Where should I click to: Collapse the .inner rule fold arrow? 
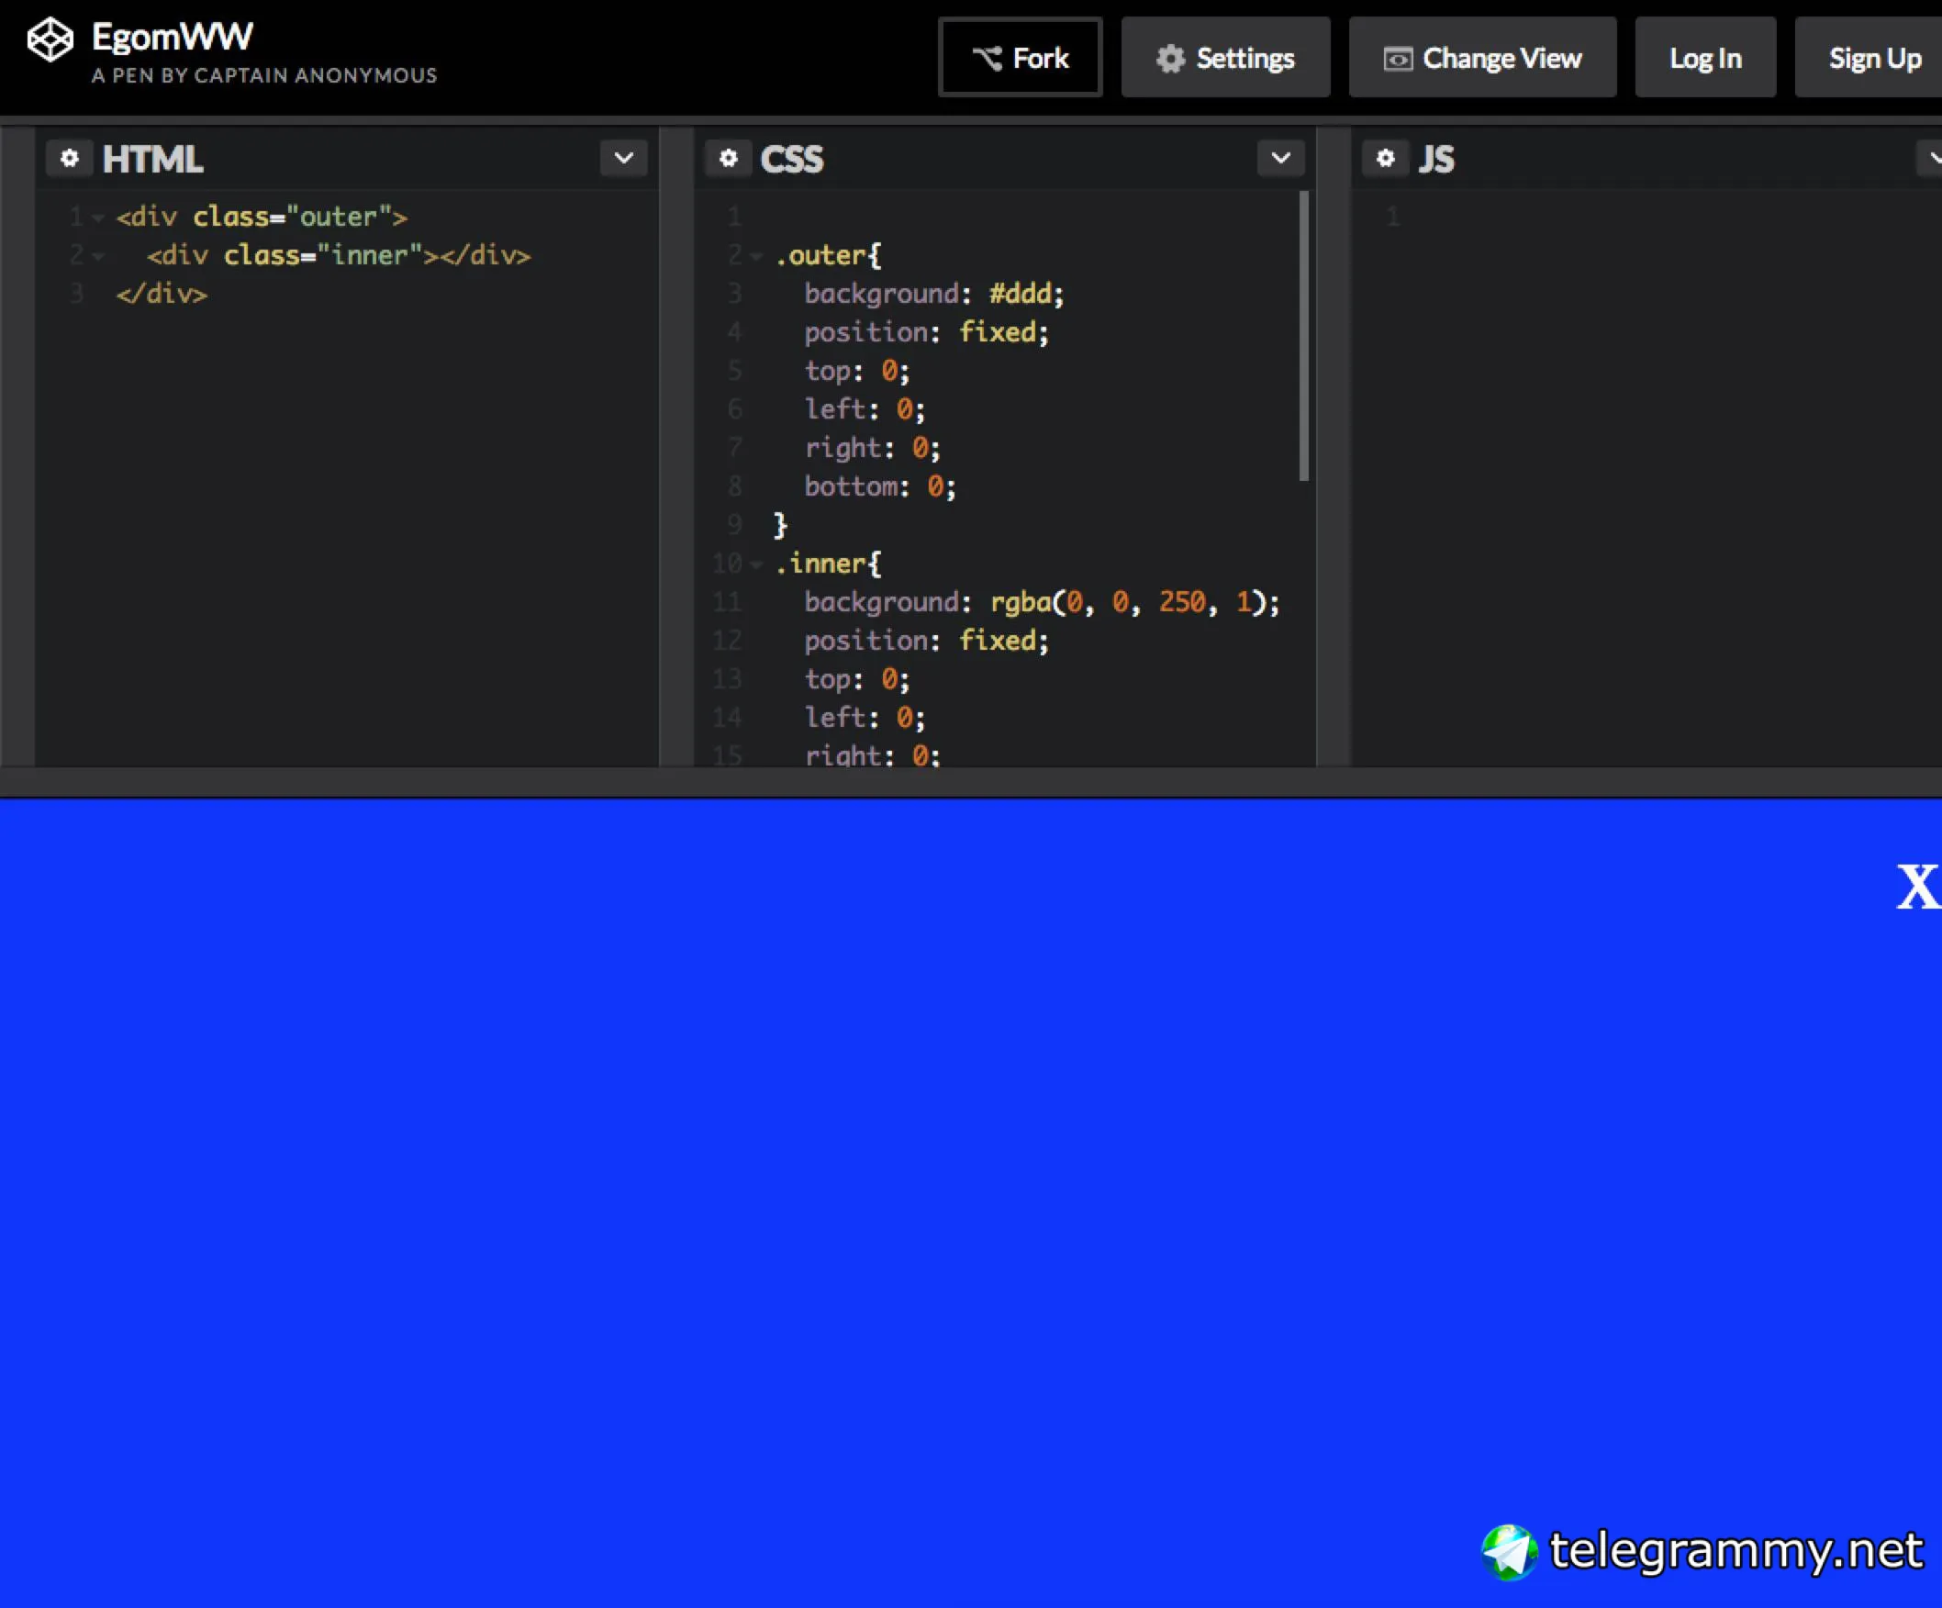(756, 564)
